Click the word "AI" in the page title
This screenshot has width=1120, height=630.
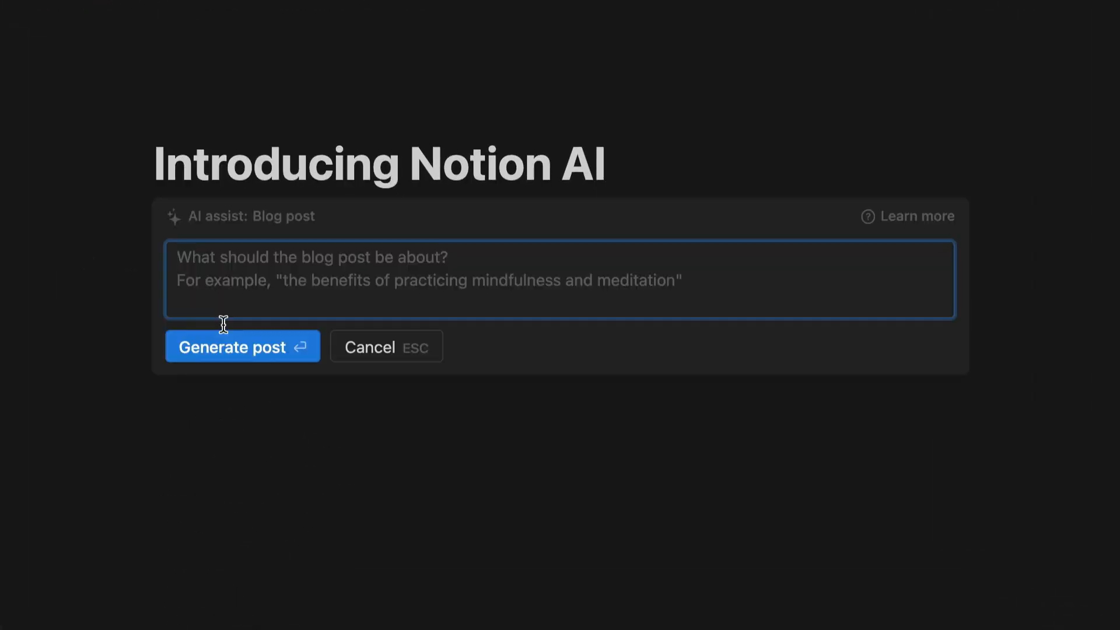click(x=583, y=164)
